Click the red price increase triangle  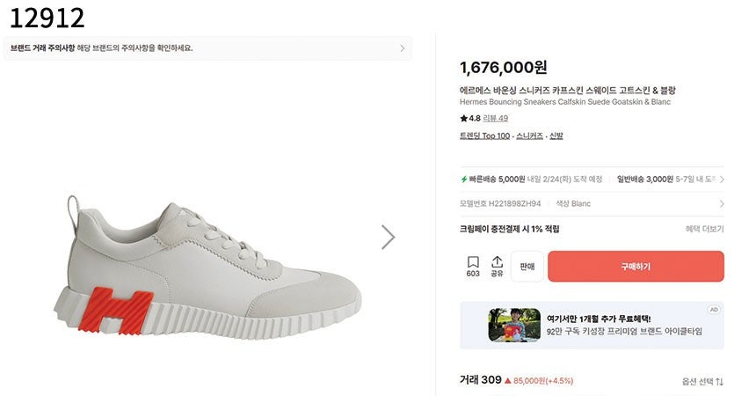pyautogui.click(x=508, y=380)
